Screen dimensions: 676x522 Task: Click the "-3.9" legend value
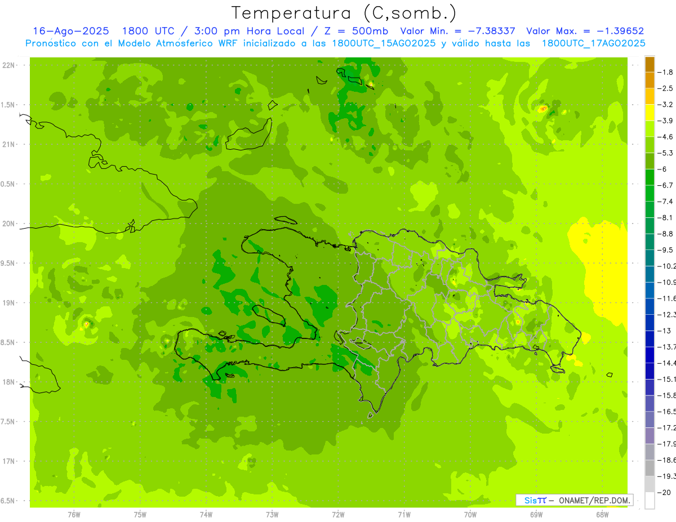(x=666, y=121)
